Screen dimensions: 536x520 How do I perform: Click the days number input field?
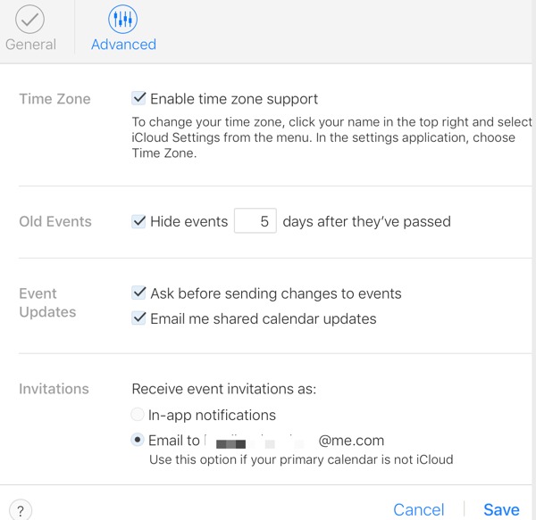click(255, 221)
